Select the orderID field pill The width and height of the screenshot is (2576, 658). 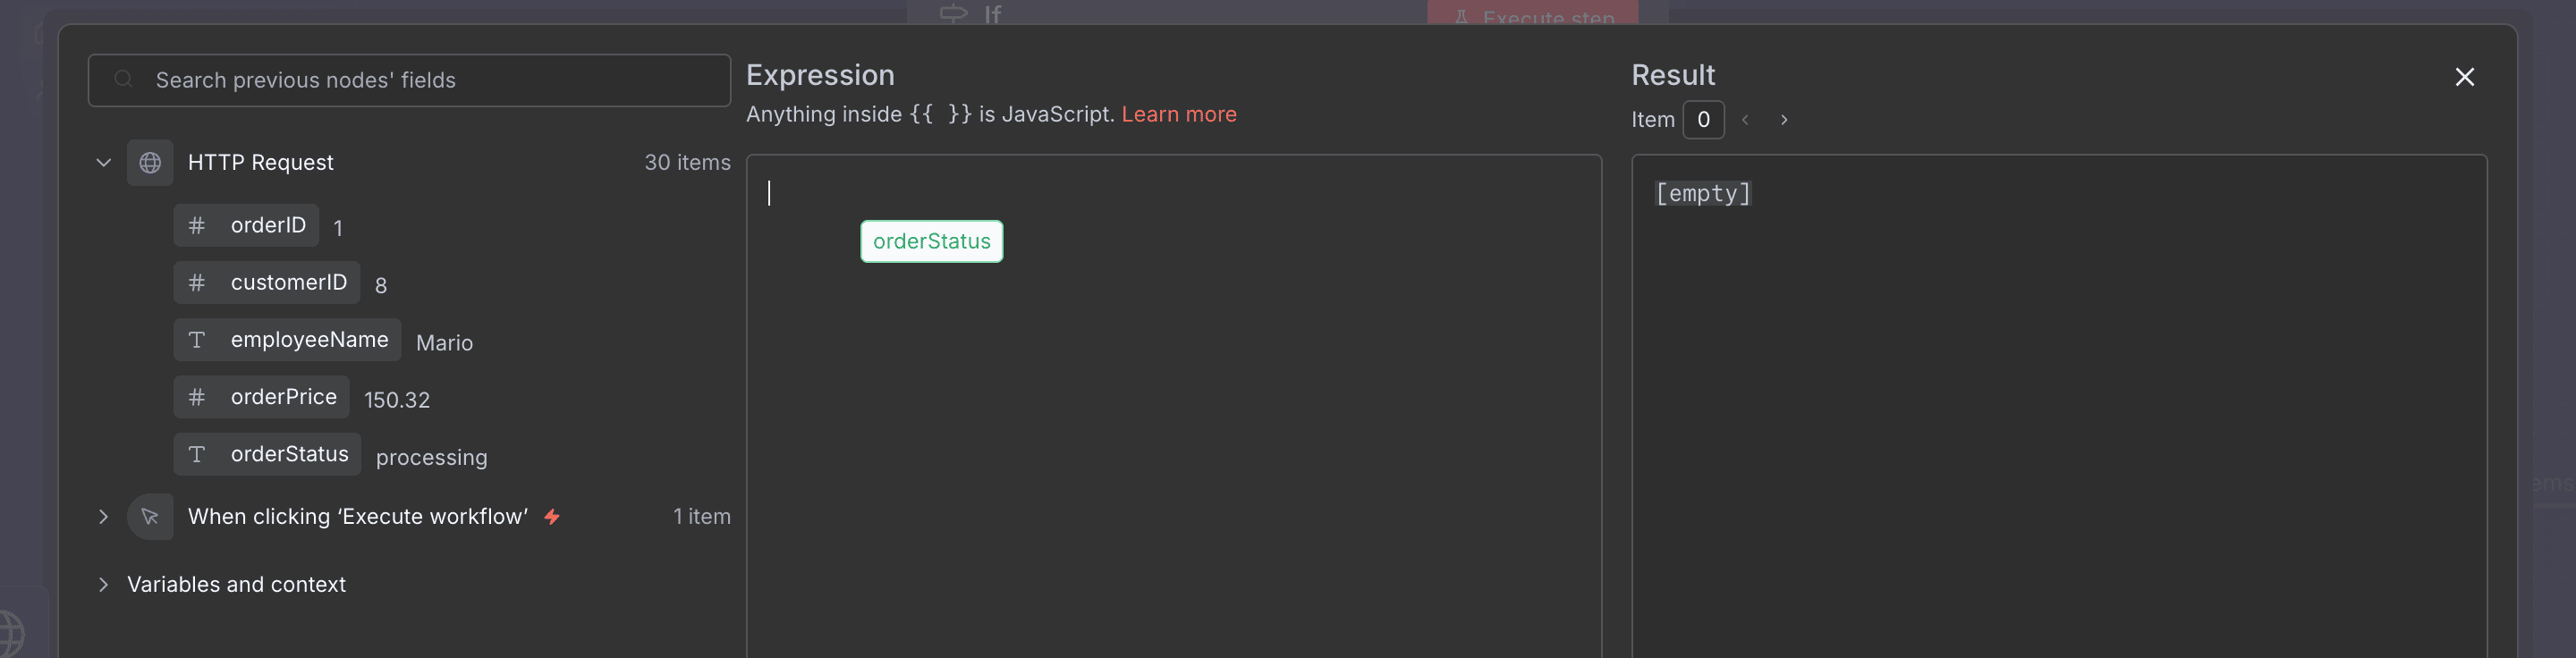tap(246, 225)
